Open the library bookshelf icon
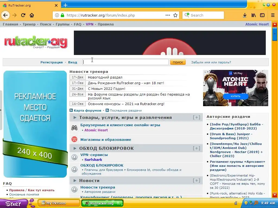The image size is (278, 208). 254,15
